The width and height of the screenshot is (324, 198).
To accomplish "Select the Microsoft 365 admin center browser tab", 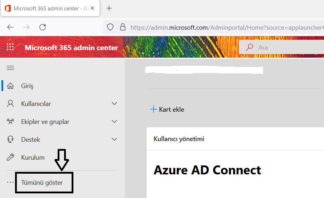I will click(50, 8).
